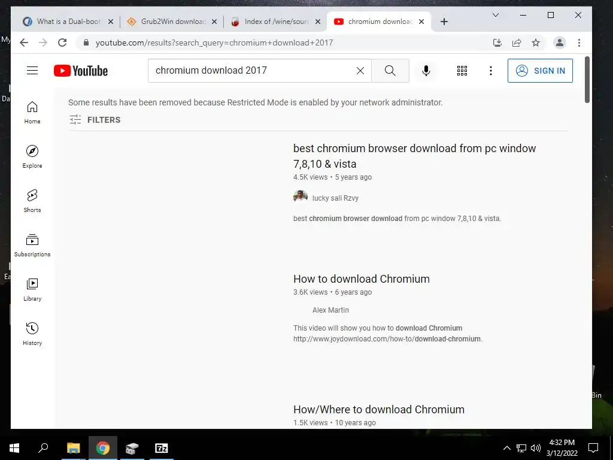Start voice search with the microphone
Viewport: 613px width, 460px height.
pyautogui.click(x=426, y=71)
